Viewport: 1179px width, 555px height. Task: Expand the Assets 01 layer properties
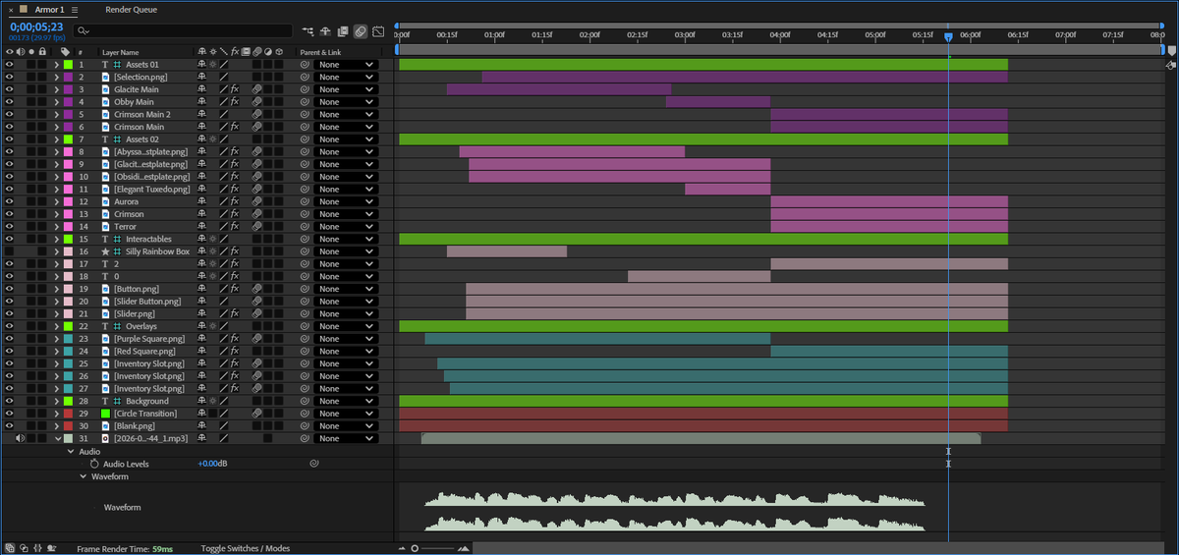click(56, 65)
